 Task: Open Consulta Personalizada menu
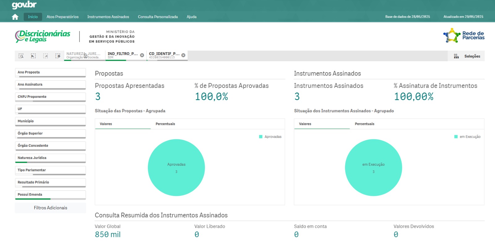158,17
